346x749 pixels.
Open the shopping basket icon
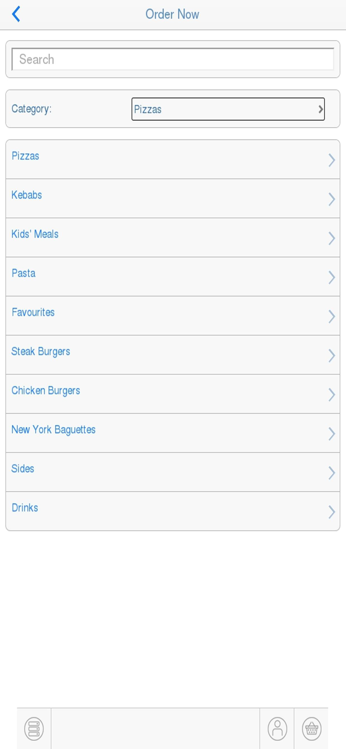[312, 728]
